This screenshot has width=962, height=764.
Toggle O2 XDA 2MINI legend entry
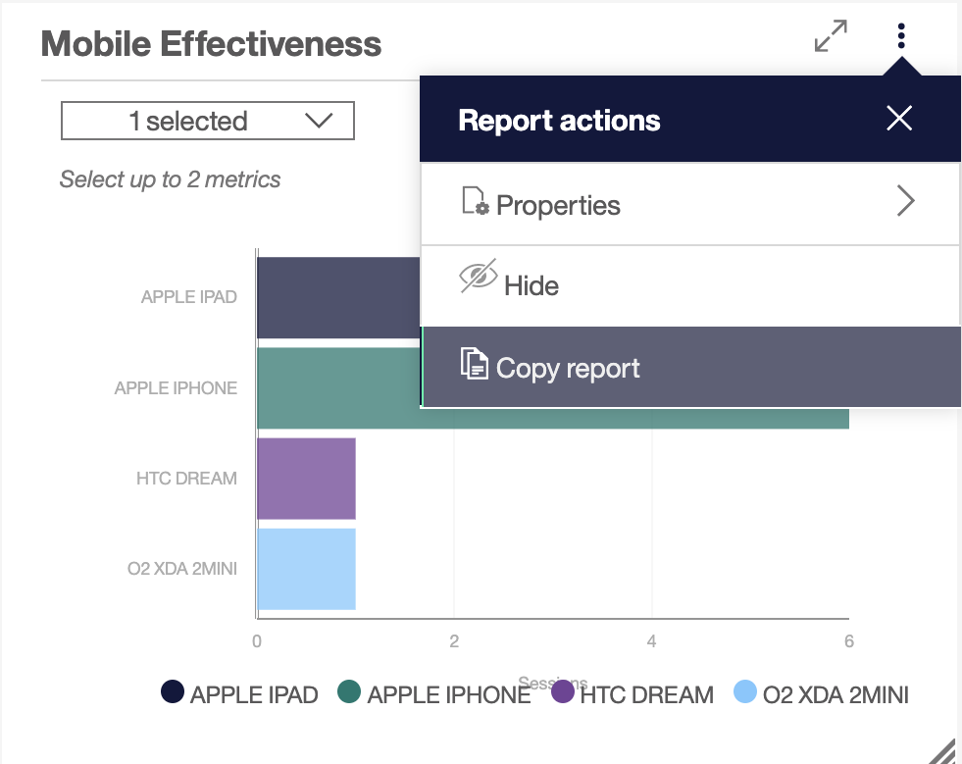click(x=745, y=692)
